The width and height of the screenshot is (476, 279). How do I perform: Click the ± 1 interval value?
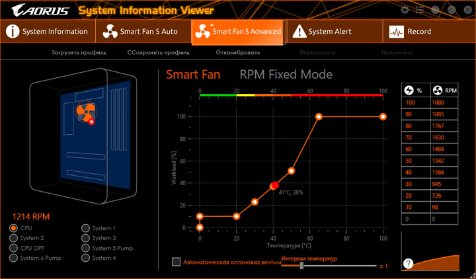384,266
